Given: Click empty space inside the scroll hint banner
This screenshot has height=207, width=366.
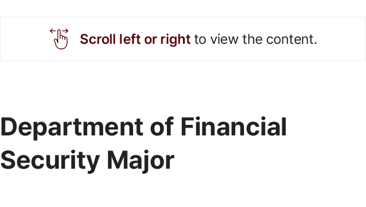Looking at the screenshot, I should point(341,39).
